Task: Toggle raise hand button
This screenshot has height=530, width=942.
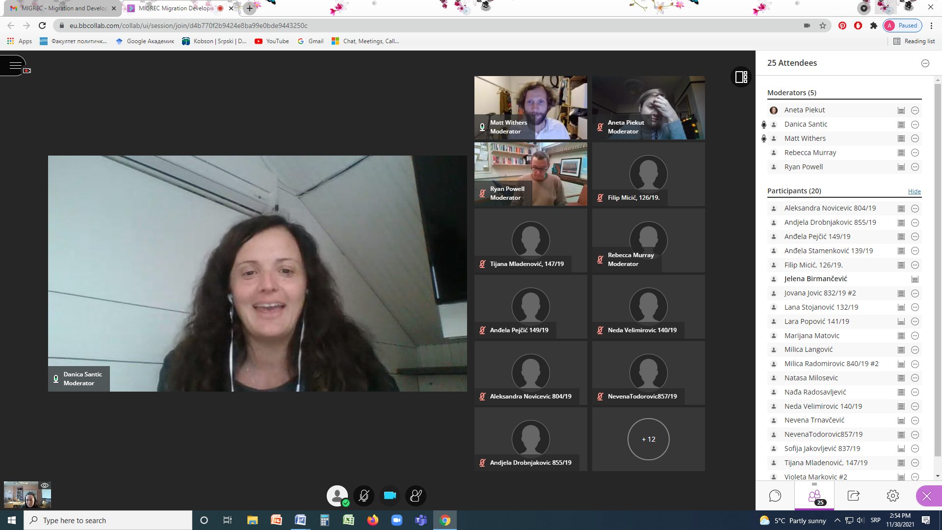Action: point(416,496)
